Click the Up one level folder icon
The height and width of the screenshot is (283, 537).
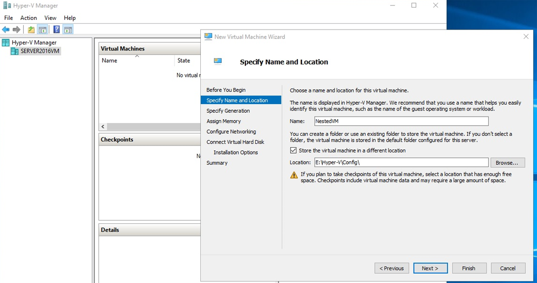point(31,30)
